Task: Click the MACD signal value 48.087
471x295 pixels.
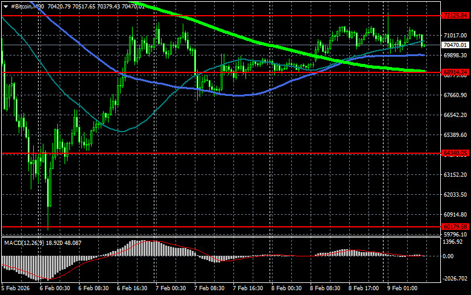Action: (x=73, y=243)
